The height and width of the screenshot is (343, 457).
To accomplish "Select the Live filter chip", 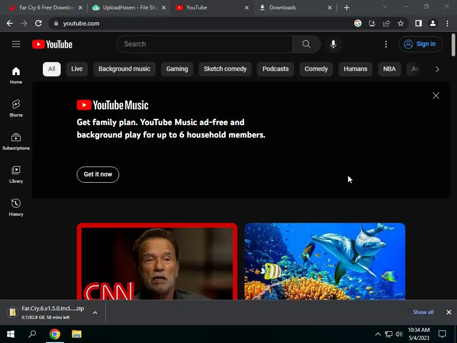I will pyautogui.click(x=77, y=69).
